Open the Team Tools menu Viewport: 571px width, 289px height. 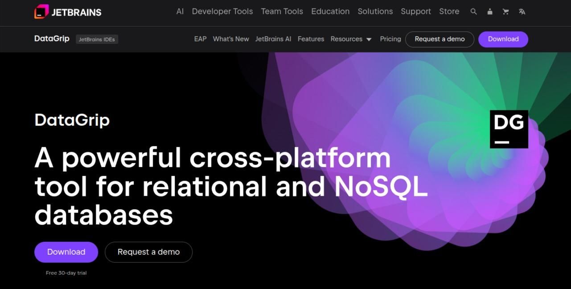click(282, 12)
